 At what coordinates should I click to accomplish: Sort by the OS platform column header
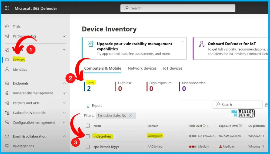point(256,126)
